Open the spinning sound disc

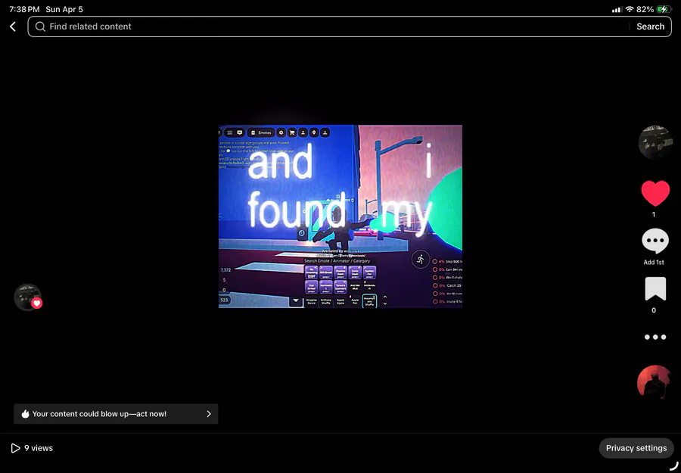pos(655,382)
